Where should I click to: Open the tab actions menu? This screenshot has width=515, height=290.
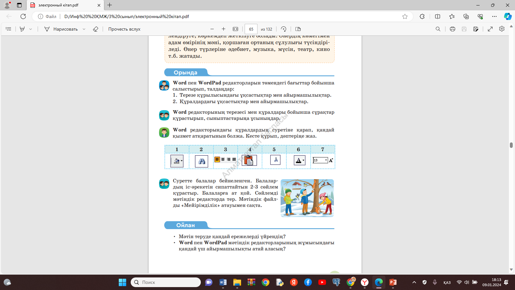[x=19, y=5]
